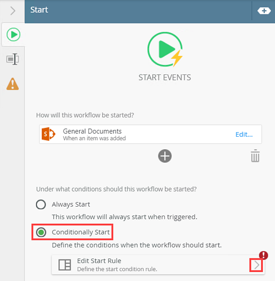This screenshot has width=275, height=281.
Task: Add a new start event
Action: (165, 156)
